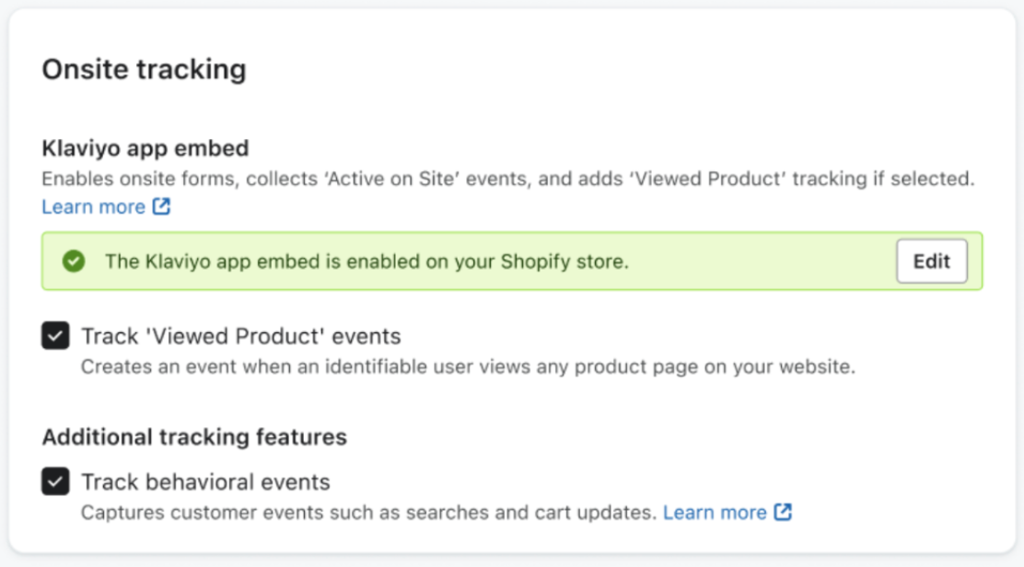The width and height of the screenshot is (1024, 567).
Task: Click the "Track behavioral events" label text
Action: pos(205,481)
